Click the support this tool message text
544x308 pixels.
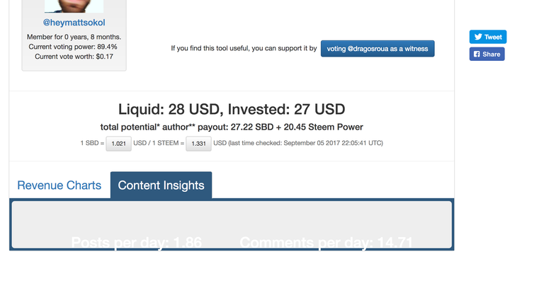(244, 48)
